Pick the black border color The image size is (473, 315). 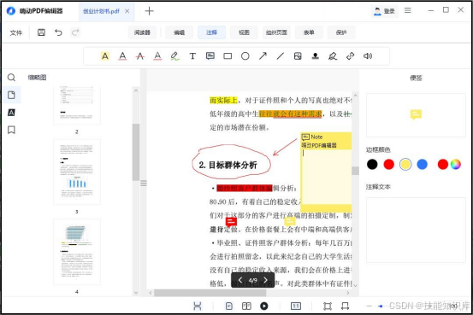(x=372, y=165)
